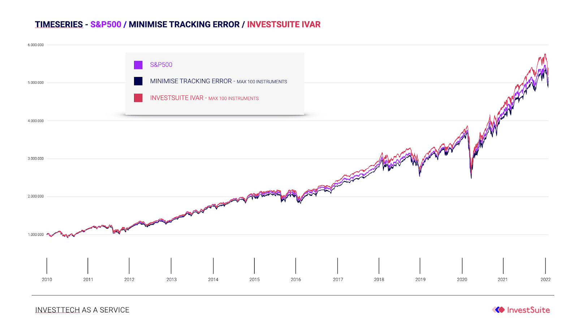
Task: Click the red InvestSuite IVAR legend swatch
Action: [x=138, y=98]
